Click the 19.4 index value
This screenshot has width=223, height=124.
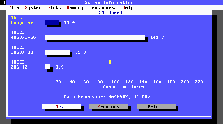(69, 22)
